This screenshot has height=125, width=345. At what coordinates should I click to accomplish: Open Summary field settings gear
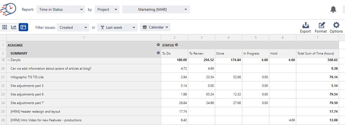click(158, 53)
